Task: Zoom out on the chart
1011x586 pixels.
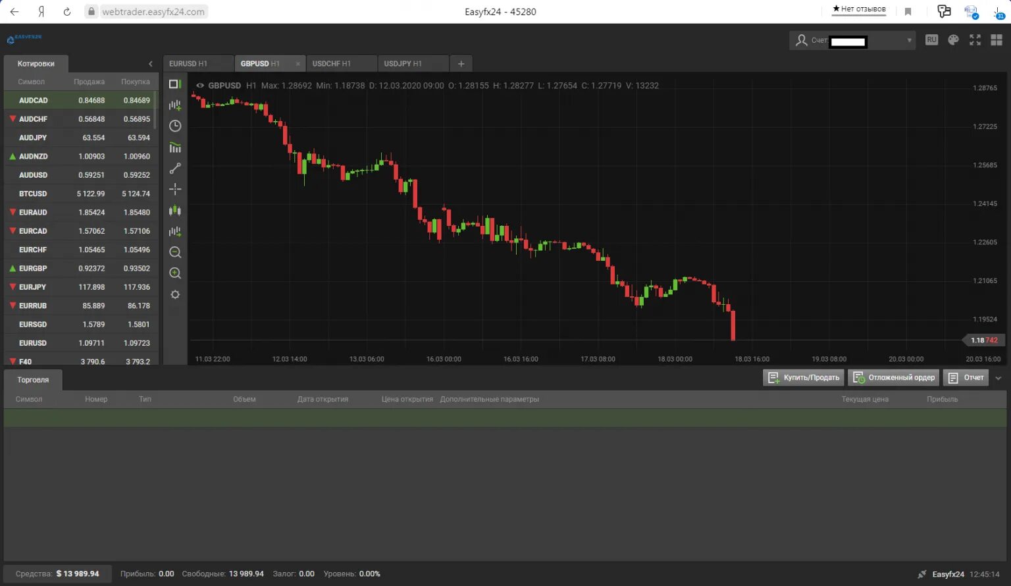Action: pos(175,252)
